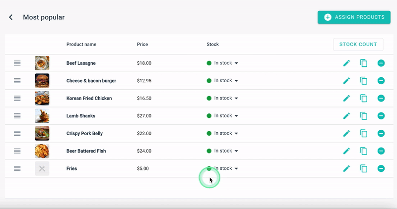Duplicate the Cheese & bacon burger product
This screenshot has width=397, height=209.
pyautogui.click(x=364, y=81)
